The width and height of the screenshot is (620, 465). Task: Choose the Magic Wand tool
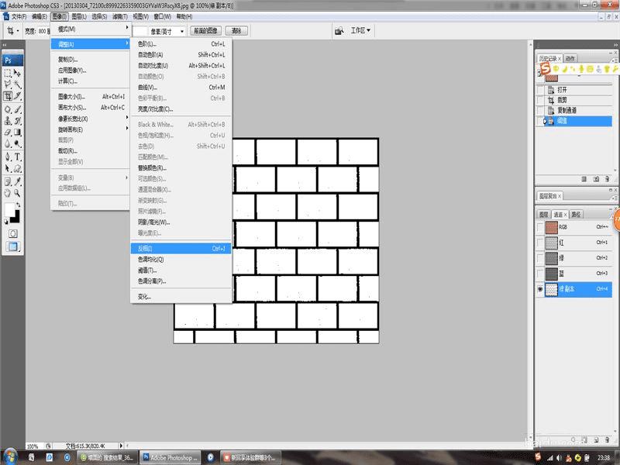18,84
